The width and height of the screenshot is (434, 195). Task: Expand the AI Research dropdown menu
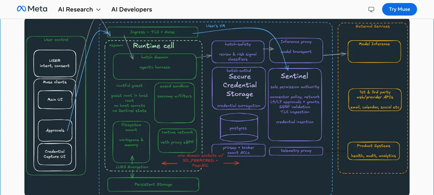coord(79,9)
